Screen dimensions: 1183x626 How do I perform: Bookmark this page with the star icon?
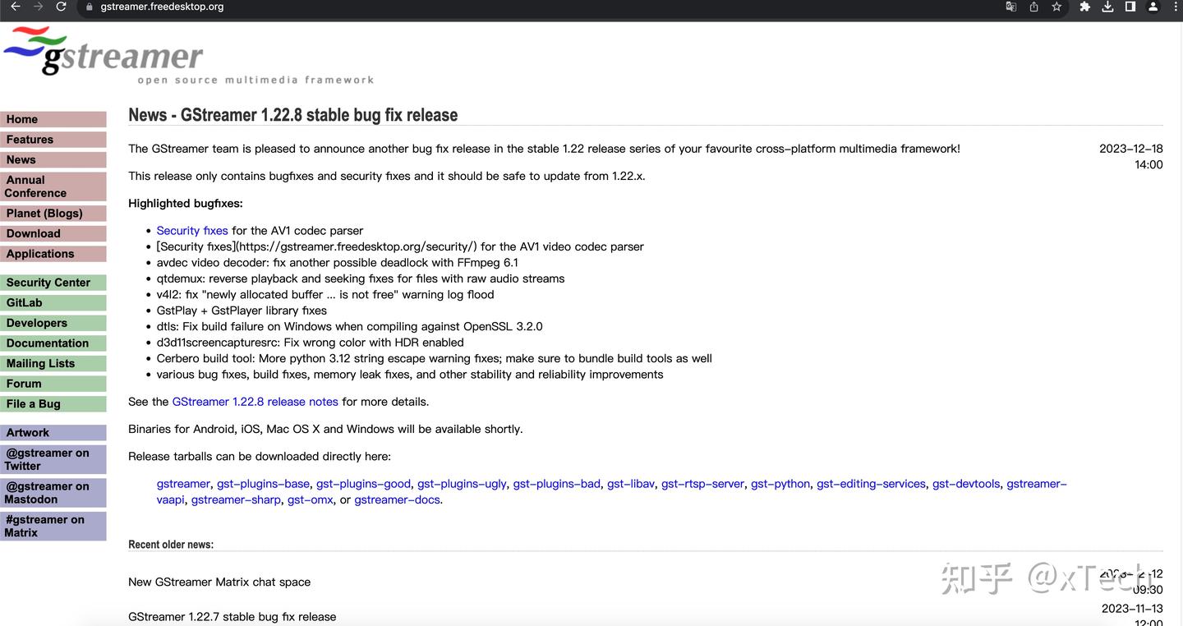pos(1056,7)
